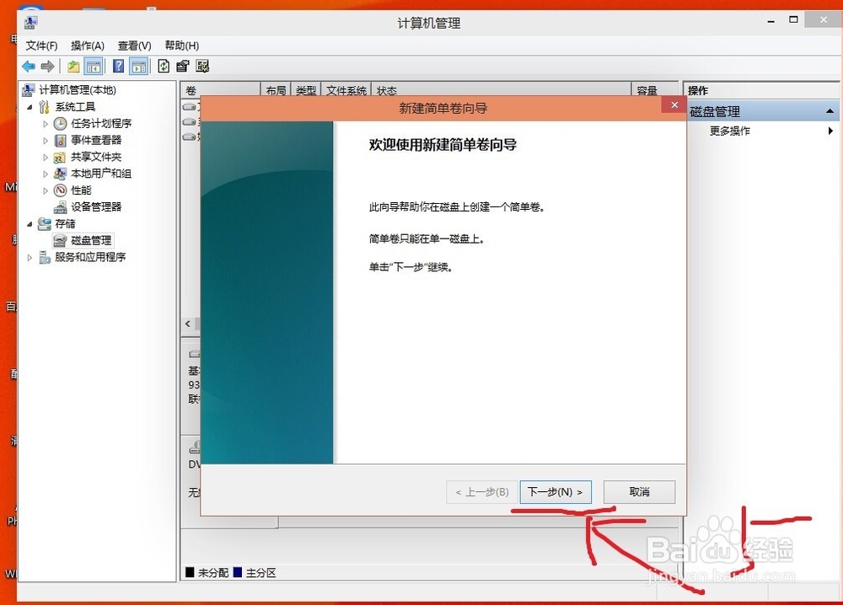Image resolution: width=843 pixels, height=605 pixels.
Task: Click the 下一步(N) button in the wizard
Action: (x=555, y=491)
